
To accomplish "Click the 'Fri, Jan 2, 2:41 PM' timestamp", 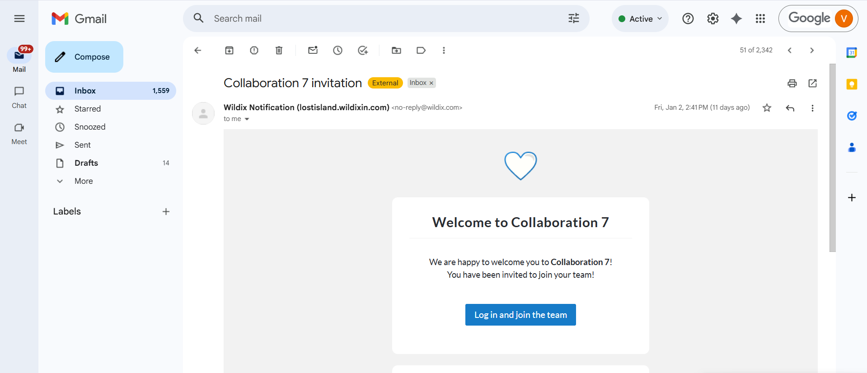I will 702,107.
